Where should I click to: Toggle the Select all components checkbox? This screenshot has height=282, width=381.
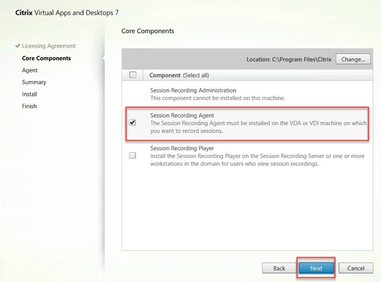(133, 75)
